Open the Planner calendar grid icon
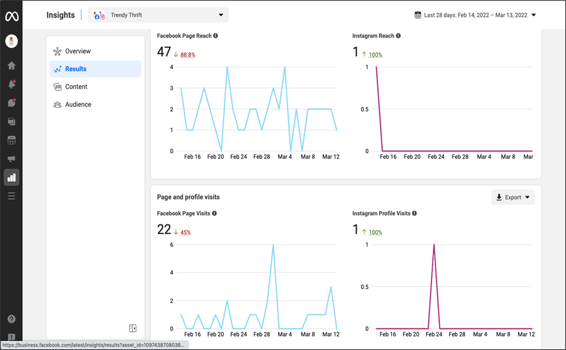Image resolution: width=566 pixels, height=350 pixels. click(x=12, y=140)
